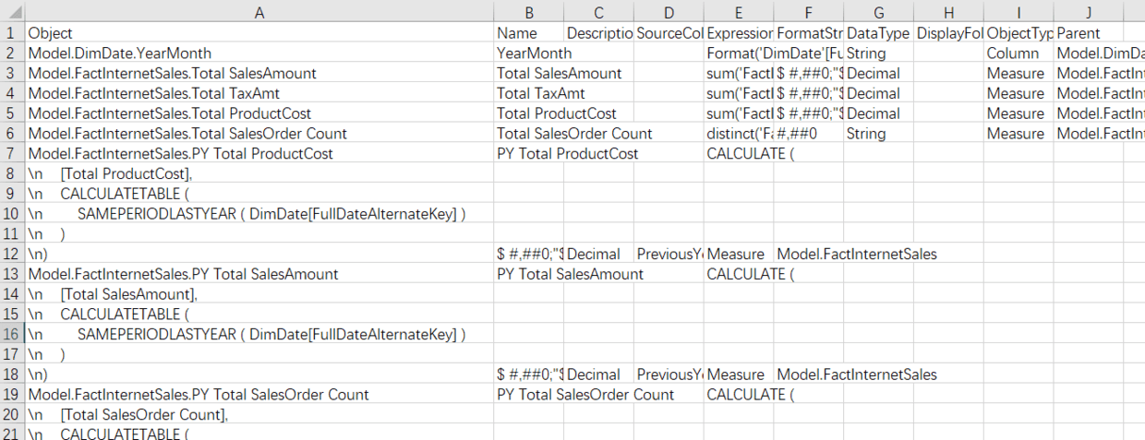This screenshot has width=1145, height=440.
Task: Select row 1 header
Action: tap(12, 33)
